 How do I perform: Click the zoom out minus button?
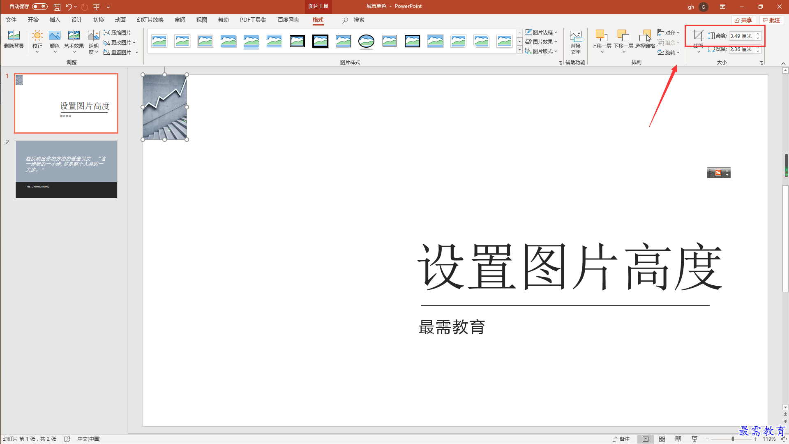tap(707, 439)
